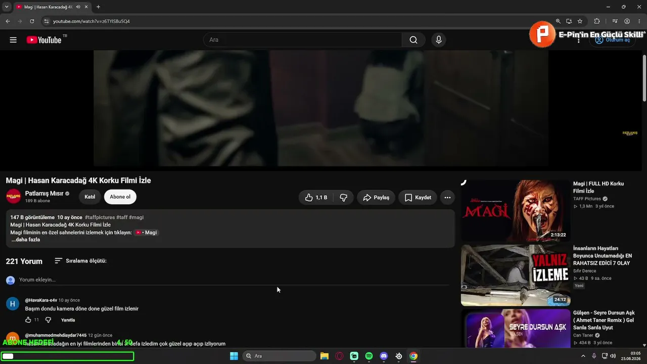Open title İnsanların Hayatları Boyunca Unutamadığı video
This screenshot has height=364, width=647.
pos(603,256)
